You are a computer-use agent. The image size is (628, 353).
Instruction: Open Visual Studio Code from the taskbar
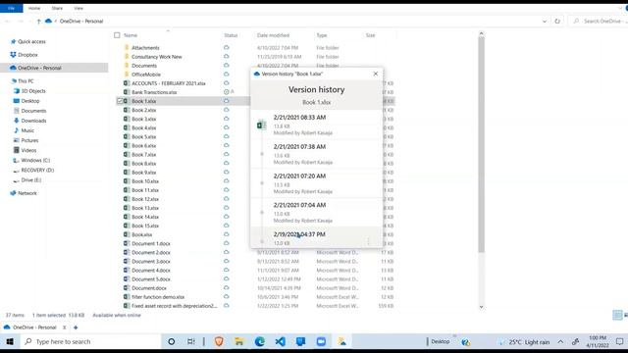point(280,341)
